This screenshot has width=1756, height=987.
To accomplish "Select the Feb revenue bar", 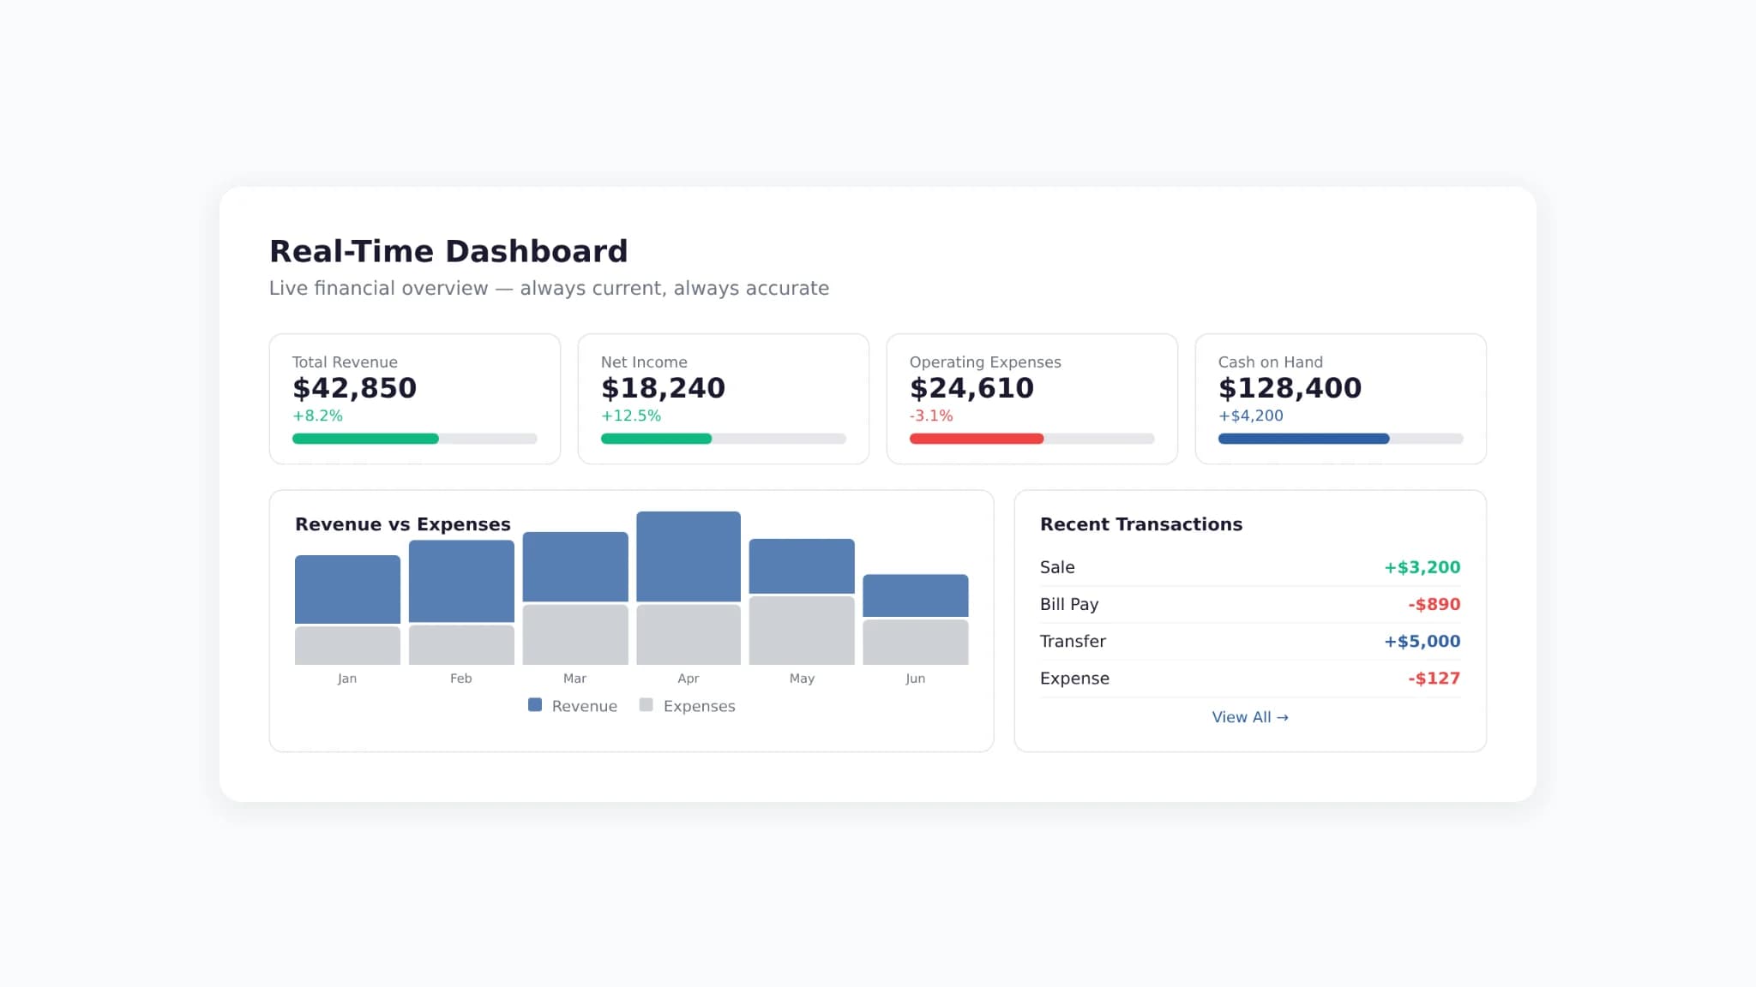I will [461, 581].
